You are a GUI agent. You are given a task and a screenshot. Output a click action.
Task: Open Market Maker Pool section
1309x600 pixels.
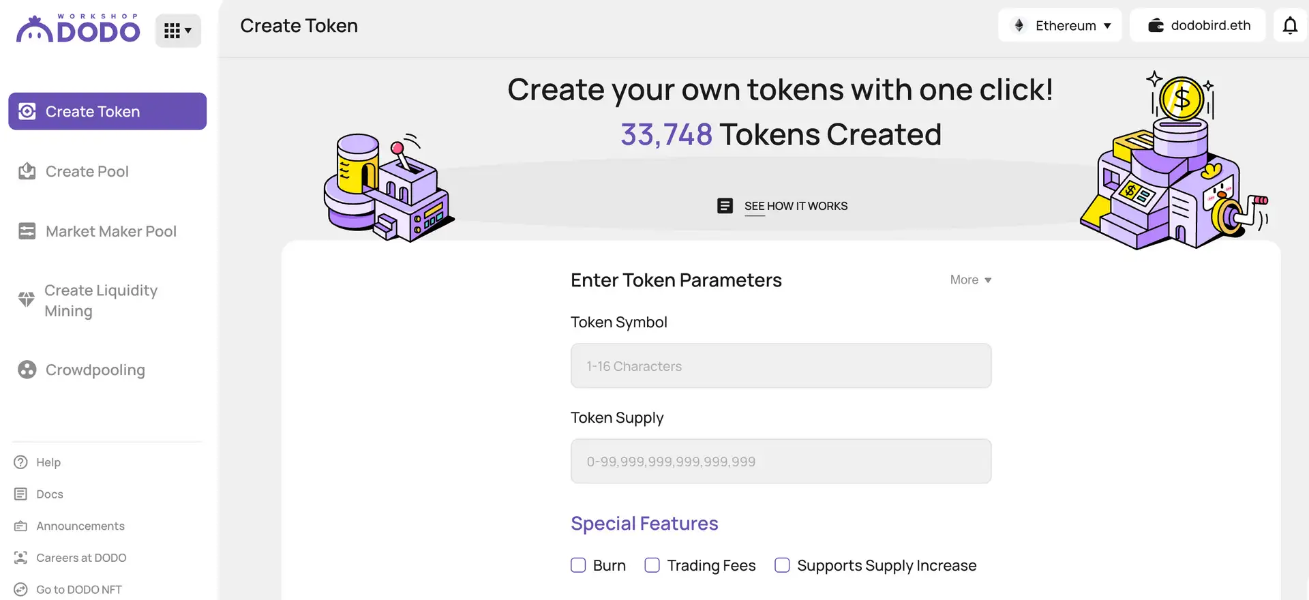110,232
